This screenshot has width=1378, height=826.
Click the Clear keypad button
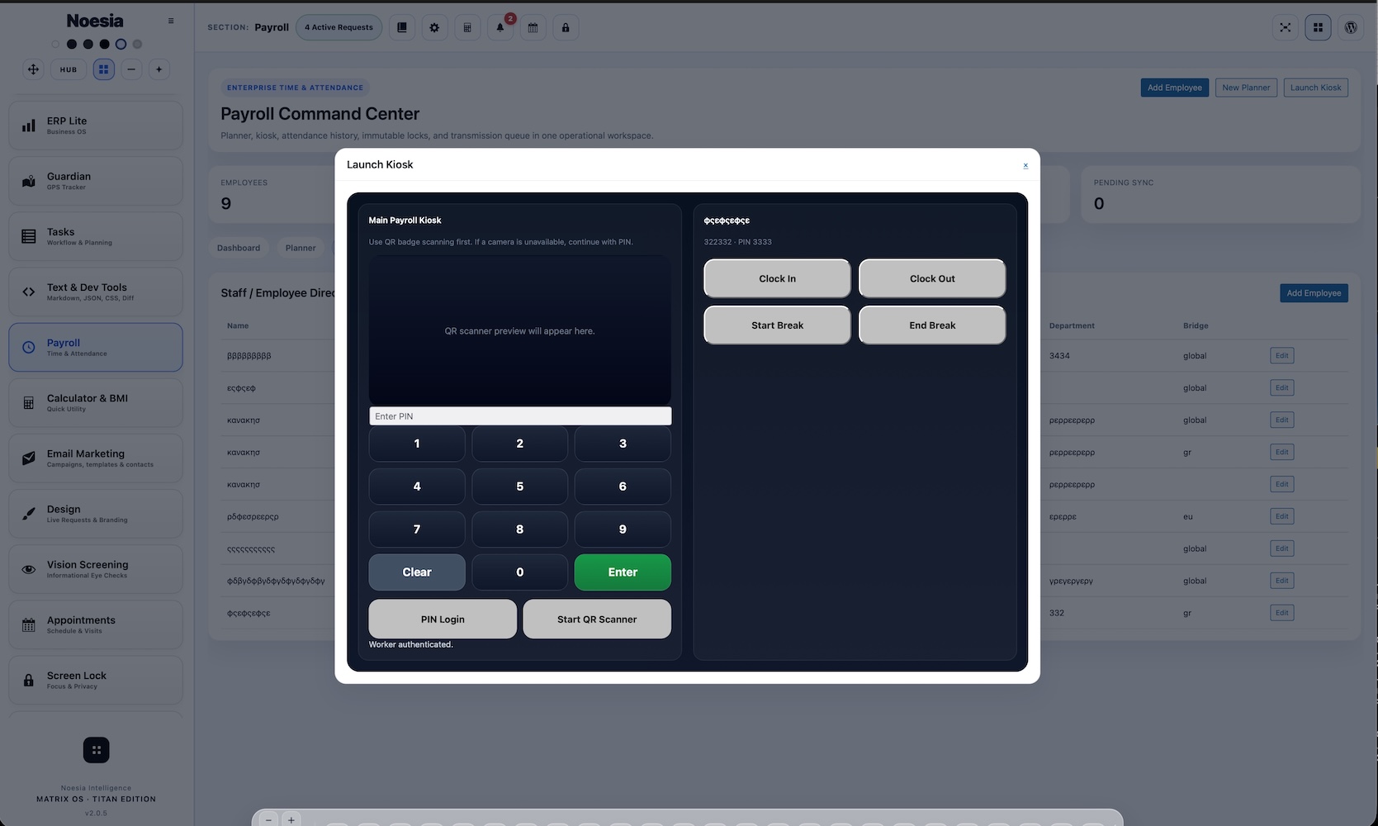417,572
